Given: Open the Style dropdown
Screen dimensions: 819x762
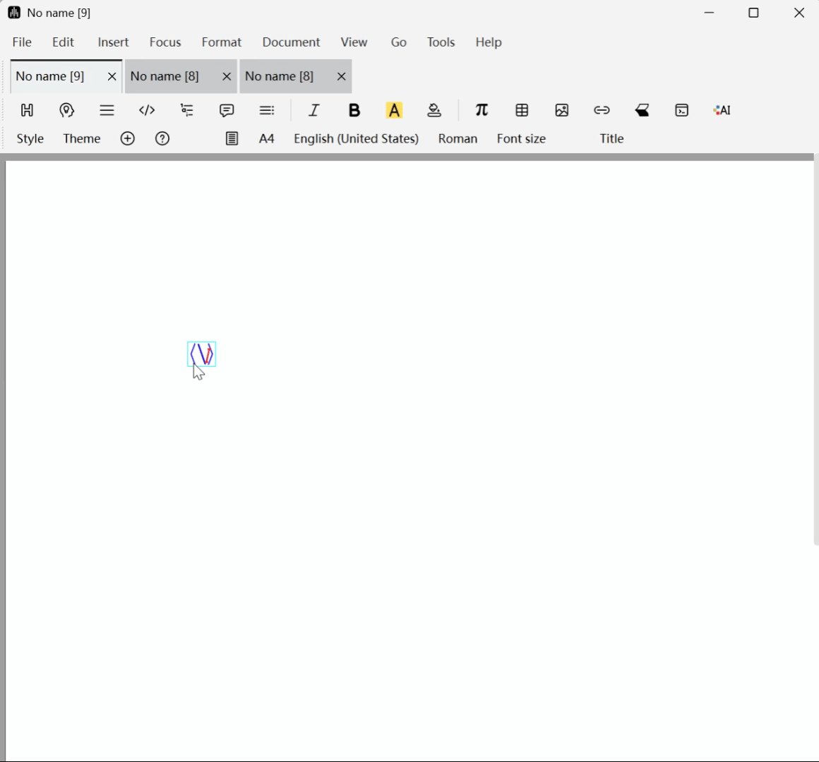Looking at the screenshot, I should (30, 139).
